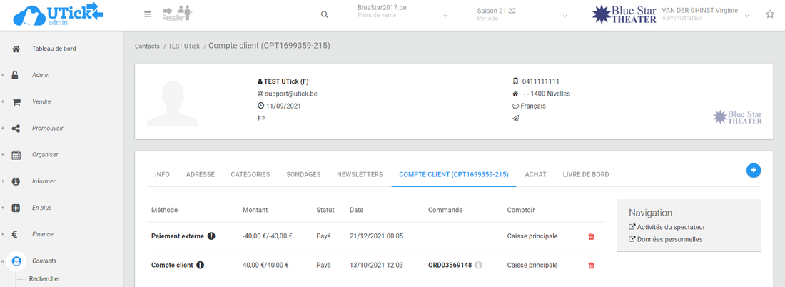Open Données personnelles link

coord(669,239)
